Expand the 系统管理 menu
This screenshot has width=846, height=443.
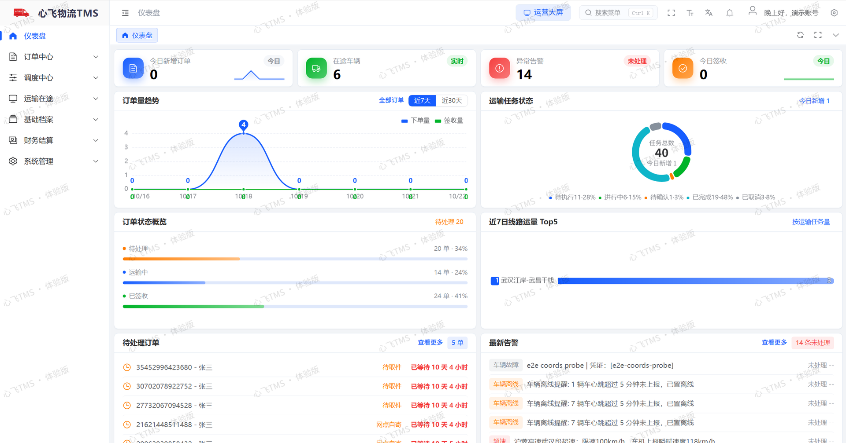pyautogui.click(x=54, y=161)
